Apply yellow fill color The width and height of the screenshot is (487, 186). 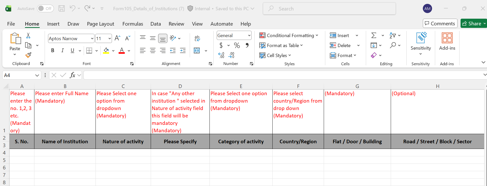106,50
